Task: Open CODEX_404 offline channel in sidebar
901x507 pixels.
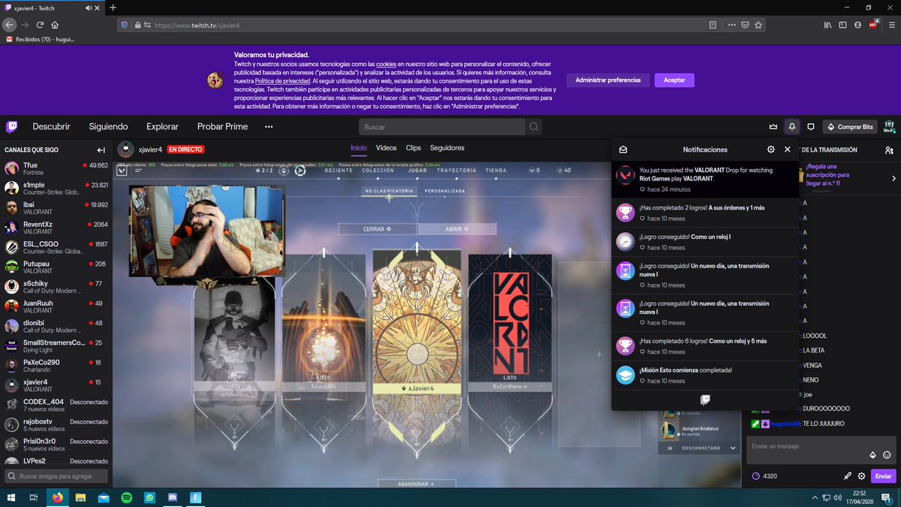Action: click(x=56, y=406)
